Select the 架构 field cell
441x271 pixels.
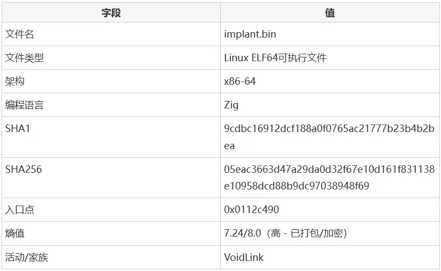[x=111, y=81]
